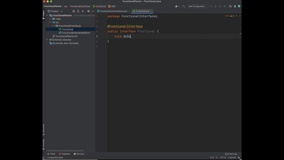The width and height of the screenshot is (284, 160).
Task: Open the Event Log
Action: click(231, 154)
